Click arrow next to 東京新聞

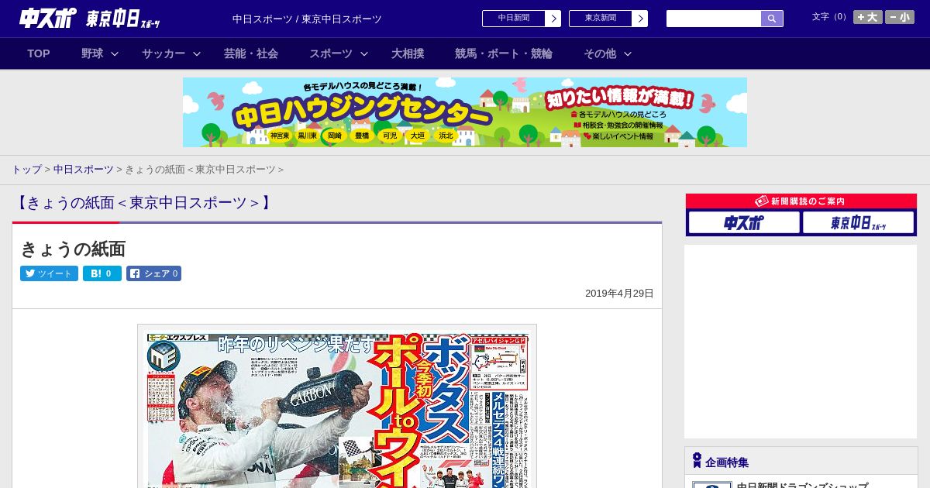tap(640, 19)
